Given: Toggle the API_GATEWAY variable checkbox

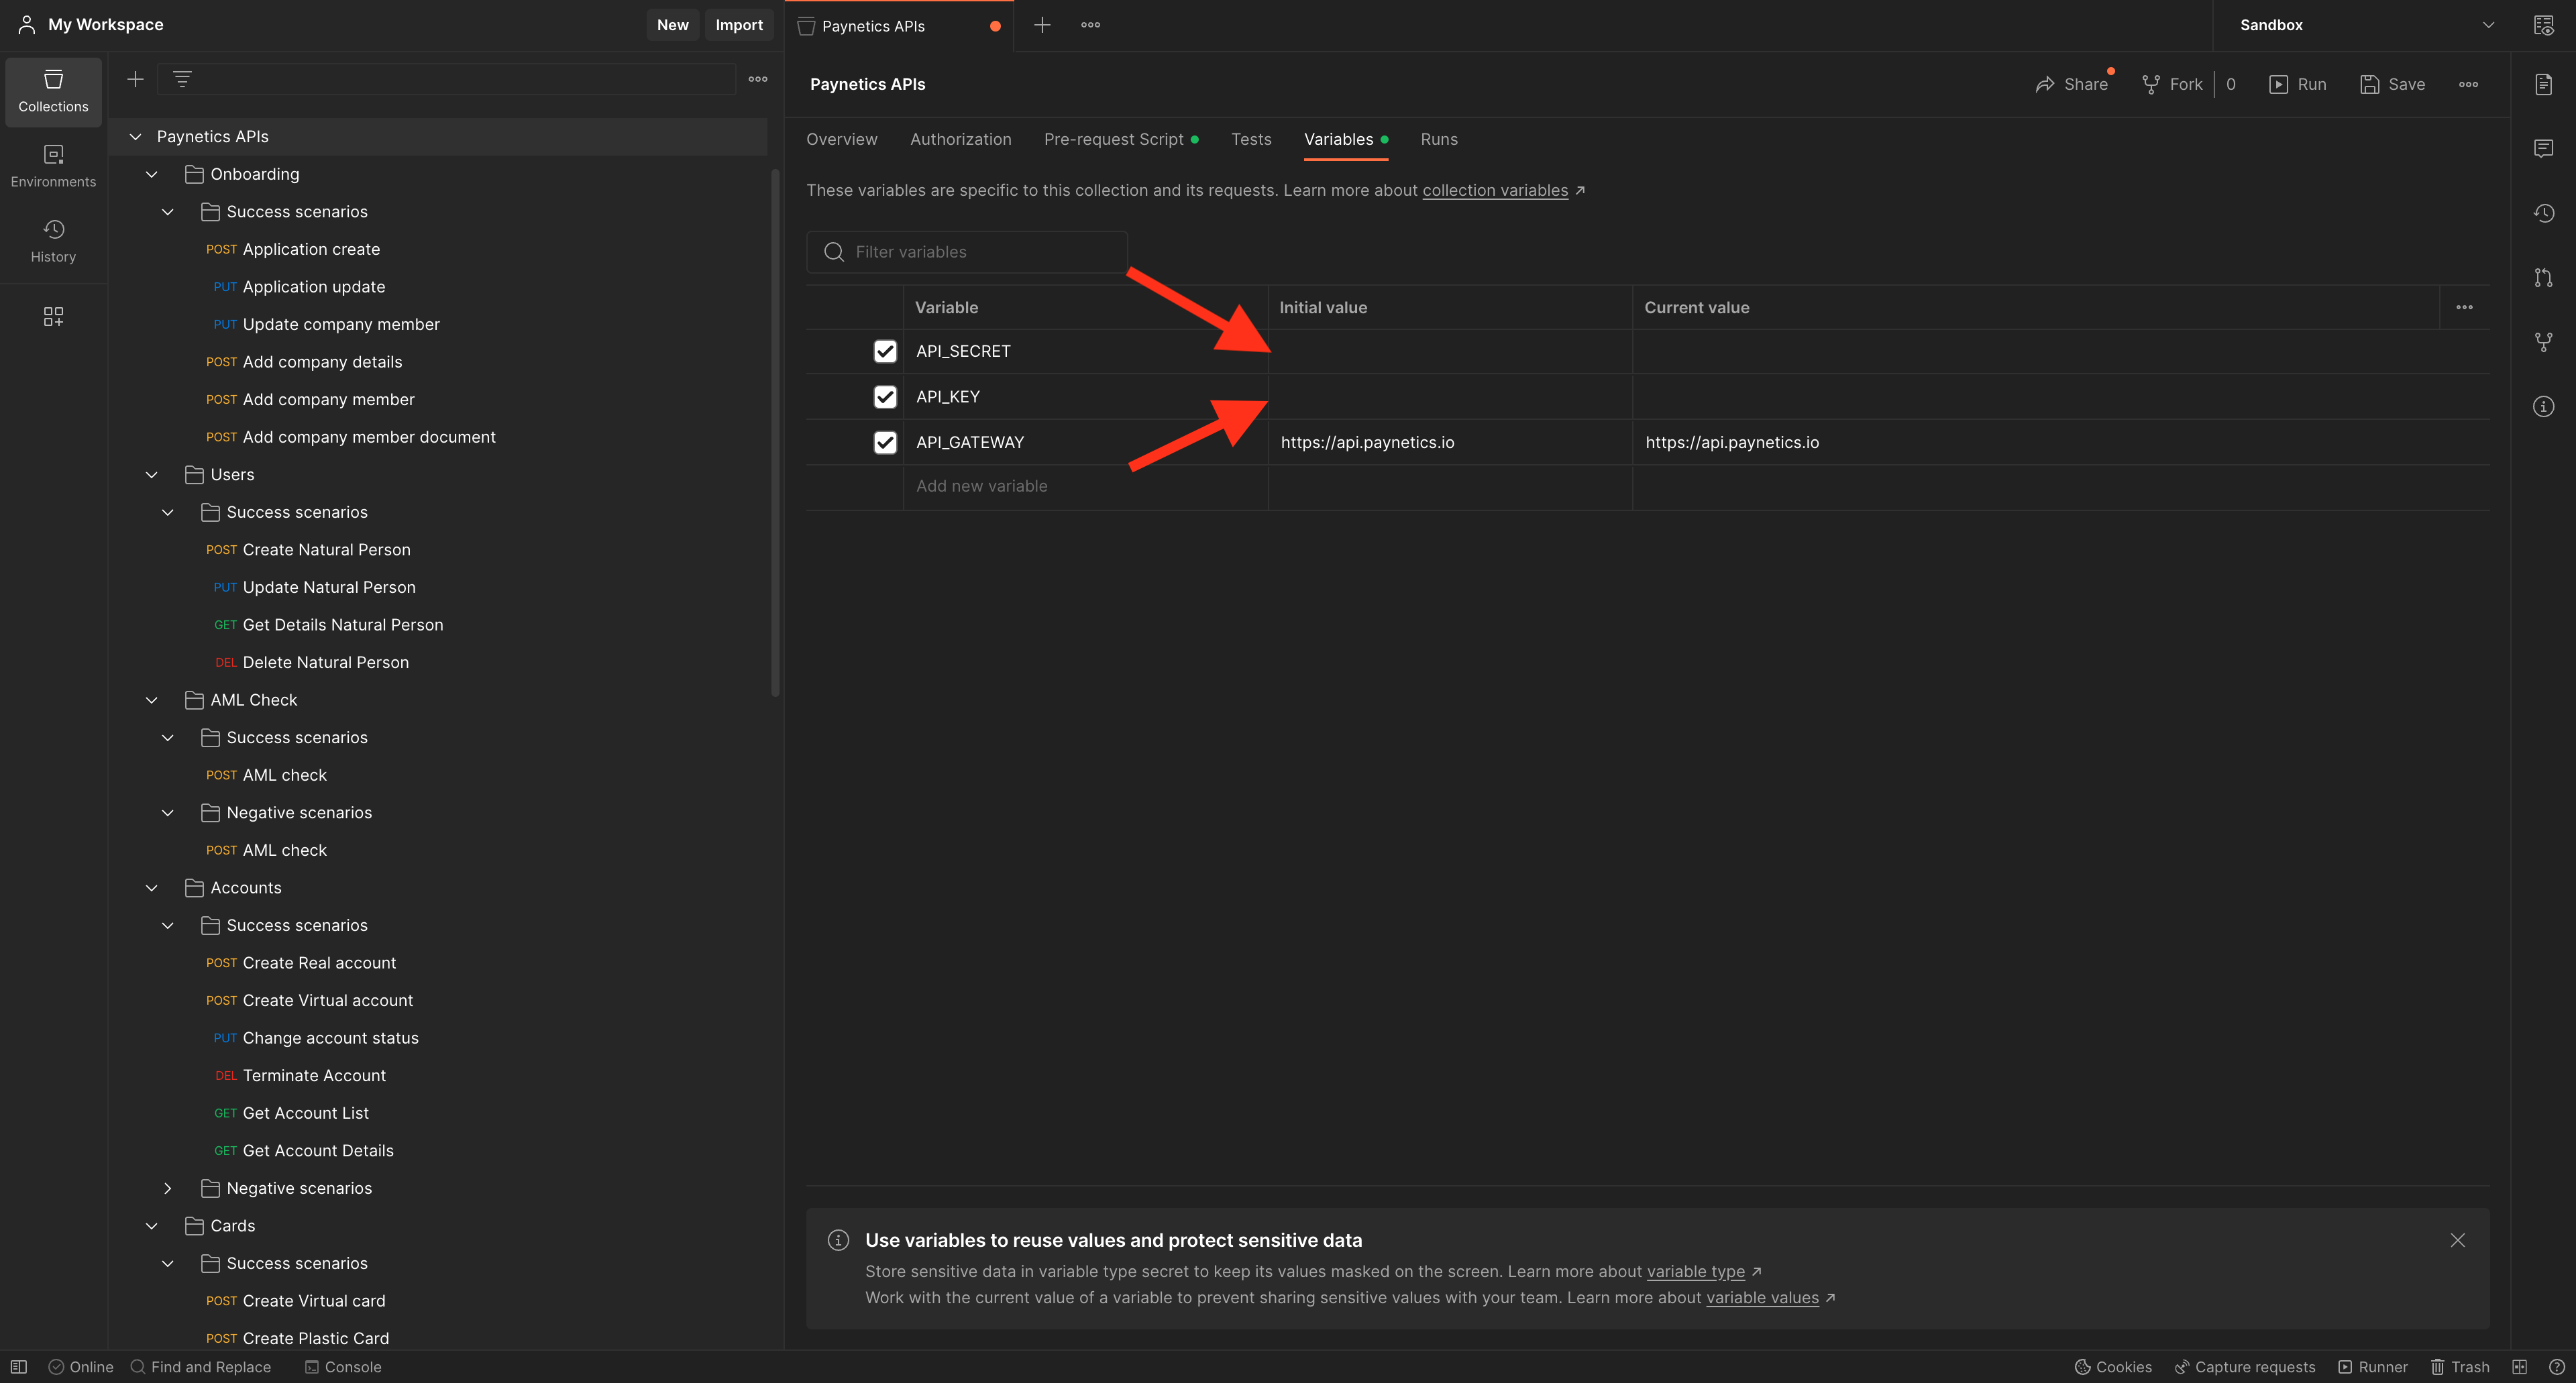Looking at the screenshot, I should (884, 442).
